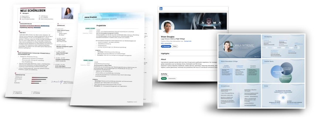Click the handwritten signature on Nele's CV
This screenshot has width=322, height=121.
[x=57, y=82]
